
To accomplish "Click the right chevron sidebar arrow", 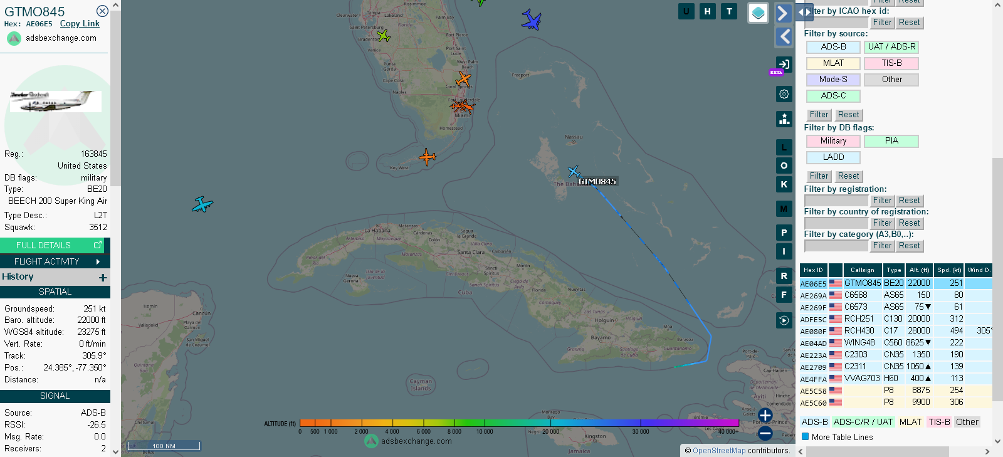I will tap(784, 13).
